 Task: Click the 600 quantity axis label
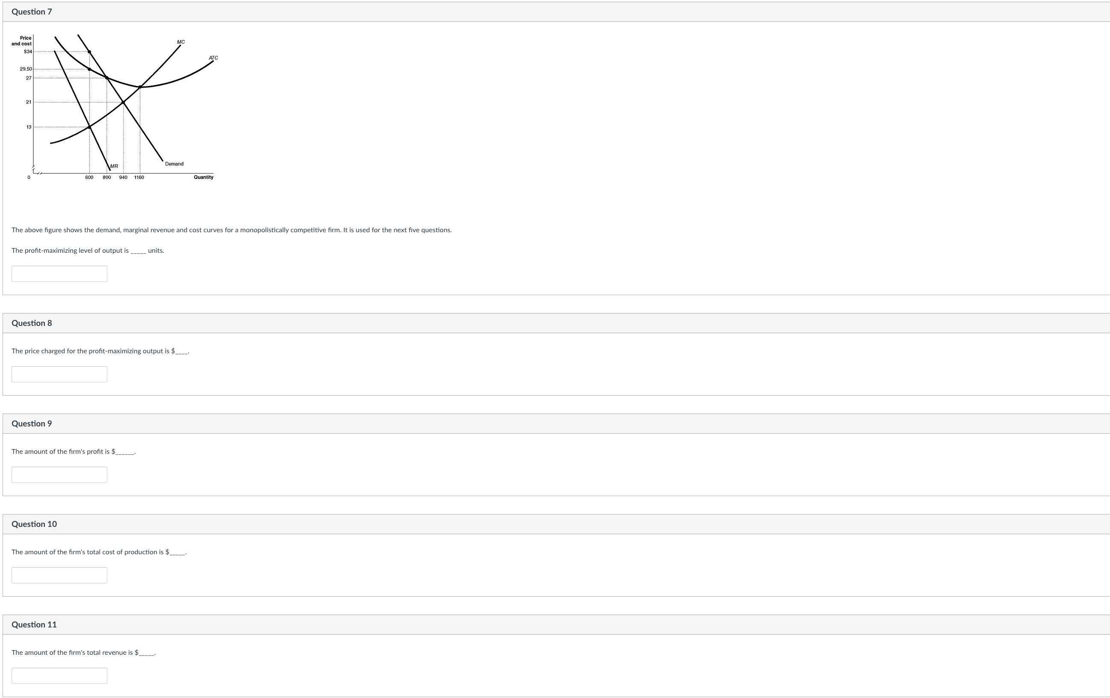89,177
